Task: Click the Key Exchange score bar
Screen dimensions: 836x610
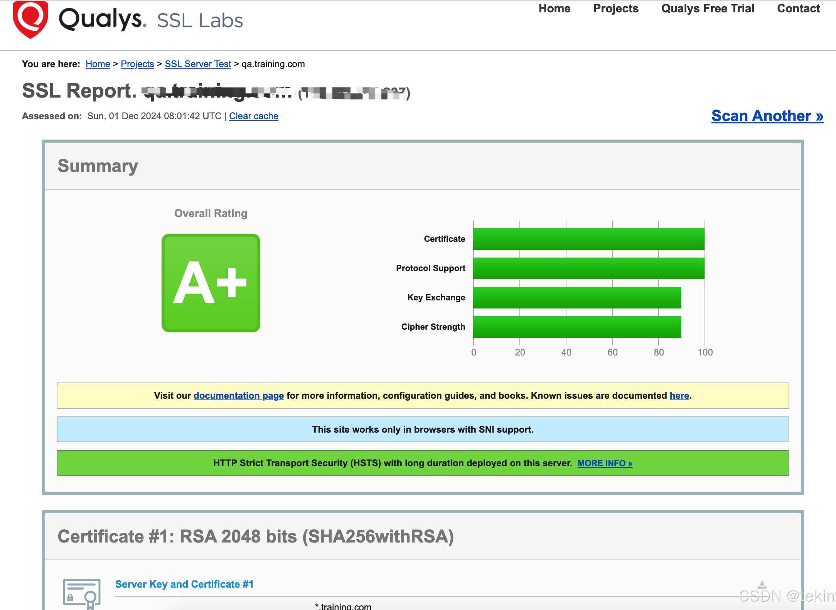Action: click(x=577, y=298)
